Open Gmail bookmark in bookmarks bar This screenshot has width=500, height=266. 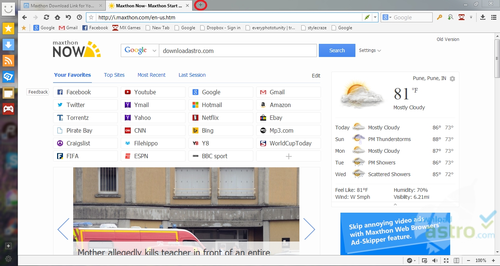click(x=68, y=27)
